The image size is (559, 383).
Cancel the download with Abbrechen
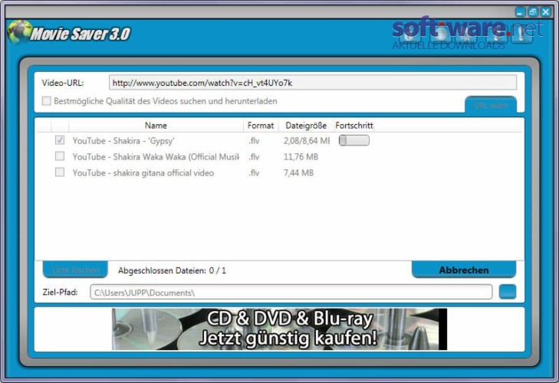[464, 270]
